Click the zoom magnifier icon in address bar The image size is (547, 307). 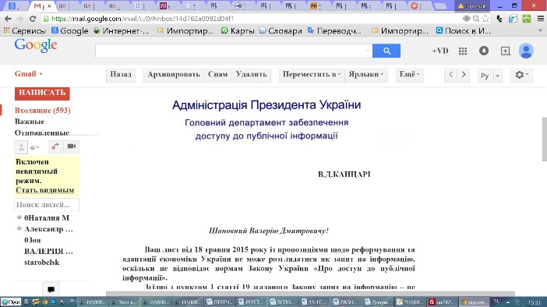pos(476,19)
